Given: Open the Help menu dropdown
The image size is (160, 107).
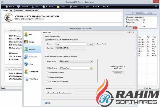Looking at the screenshot, I should pyautogui.click(x=105, y=6).
